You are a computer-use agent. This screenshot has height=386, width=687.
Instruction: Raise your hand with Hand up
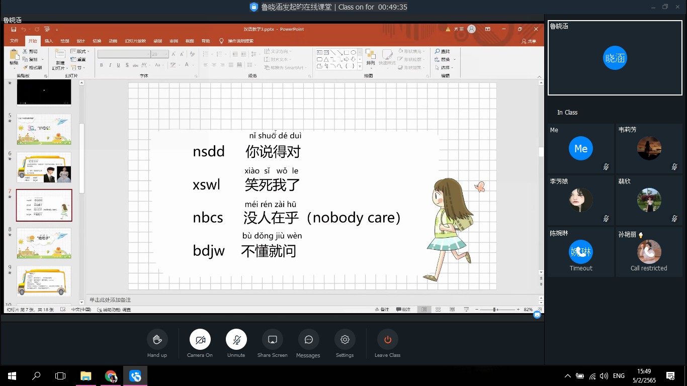tap(157, 340)
